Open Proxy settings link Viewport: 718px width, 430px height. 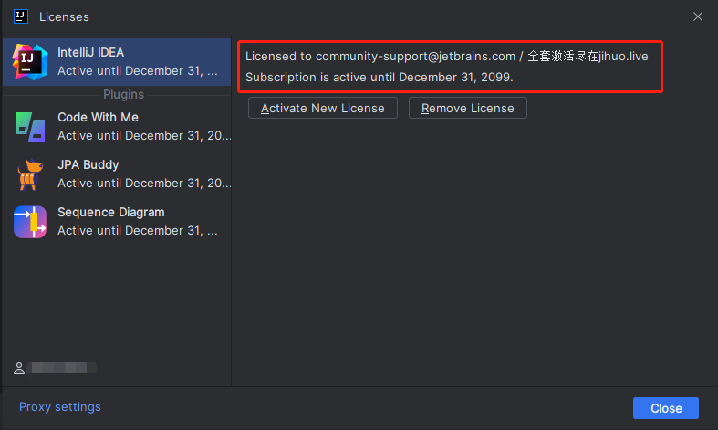[60, 407]
